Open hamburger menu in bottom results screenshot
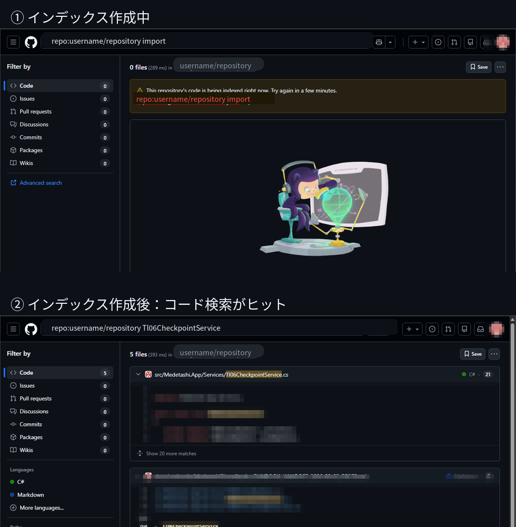The height and width of the screenshot is (527, 516). click(13, 329)
